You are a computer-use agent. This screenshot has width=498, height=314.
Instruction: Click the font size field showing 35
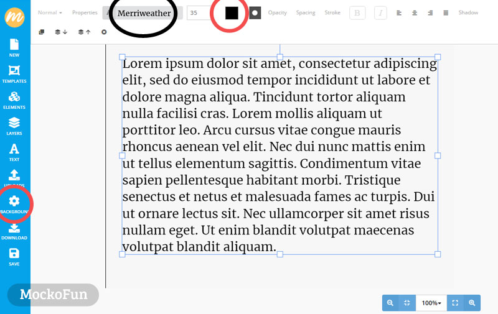199,13
